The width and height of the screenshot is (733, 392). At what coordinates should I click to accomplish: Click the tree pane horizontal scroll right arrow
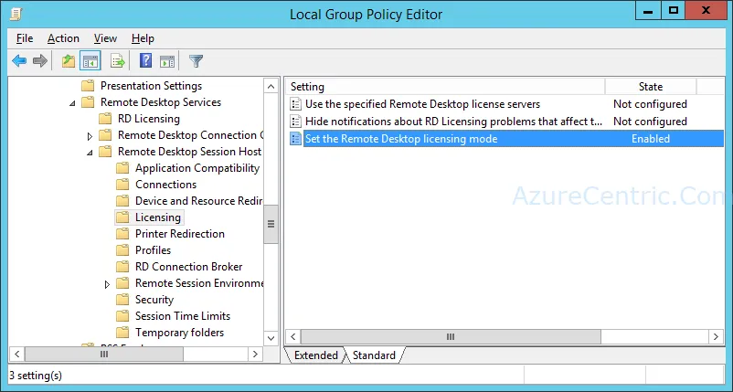(x=255, y=355)
